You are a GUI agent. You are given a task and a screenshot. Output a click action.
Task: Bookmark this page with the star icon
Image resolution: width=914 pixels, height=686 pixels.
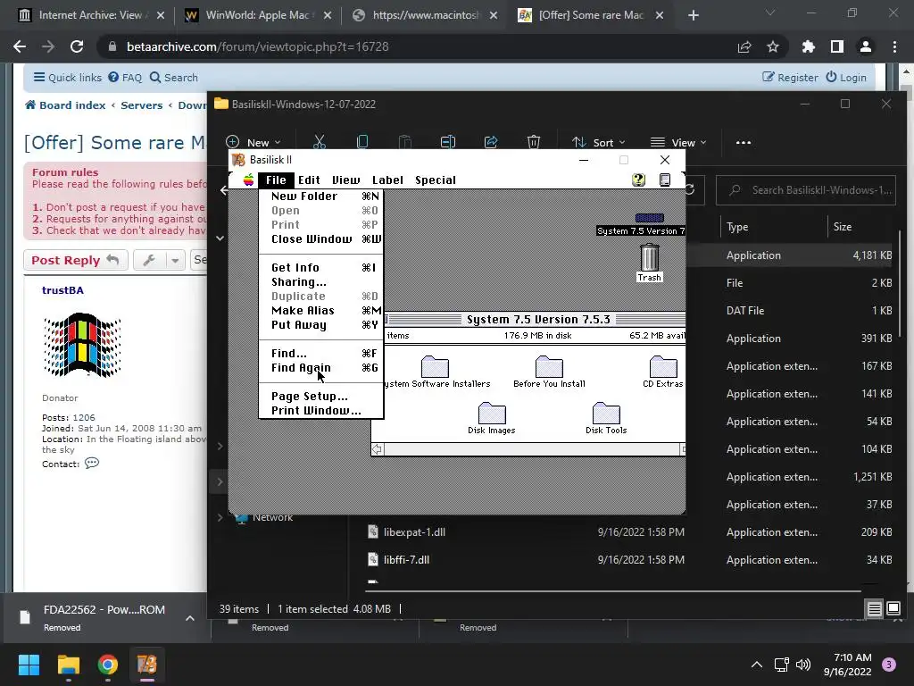tap(773, 46)
